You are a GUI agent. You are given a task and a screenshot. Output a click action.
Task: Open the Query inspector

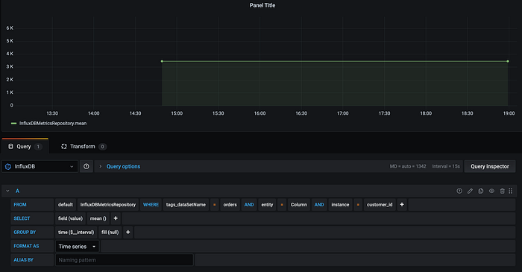point(490,166)
